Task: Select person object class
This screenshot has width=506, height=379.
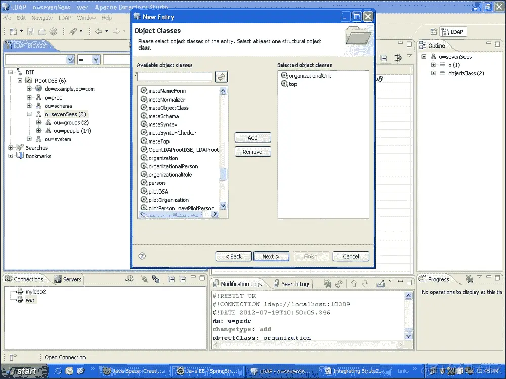Action: click(156, 183)
